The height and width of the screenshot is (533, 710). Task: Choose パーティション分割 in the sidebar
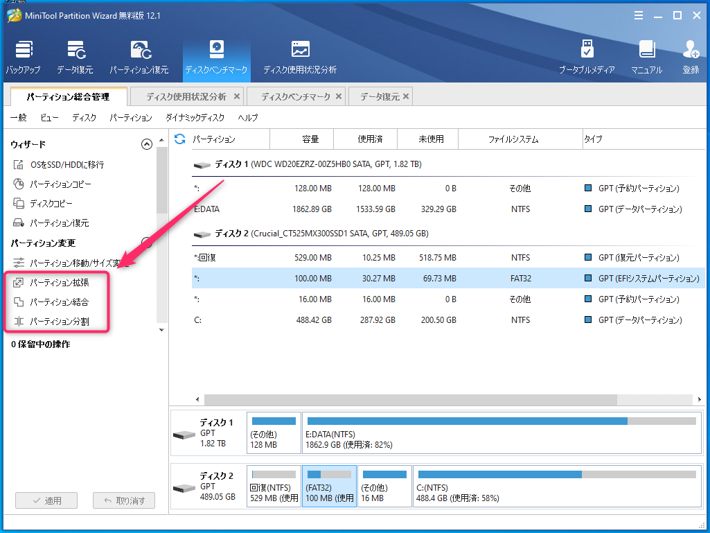pos(59,322)
